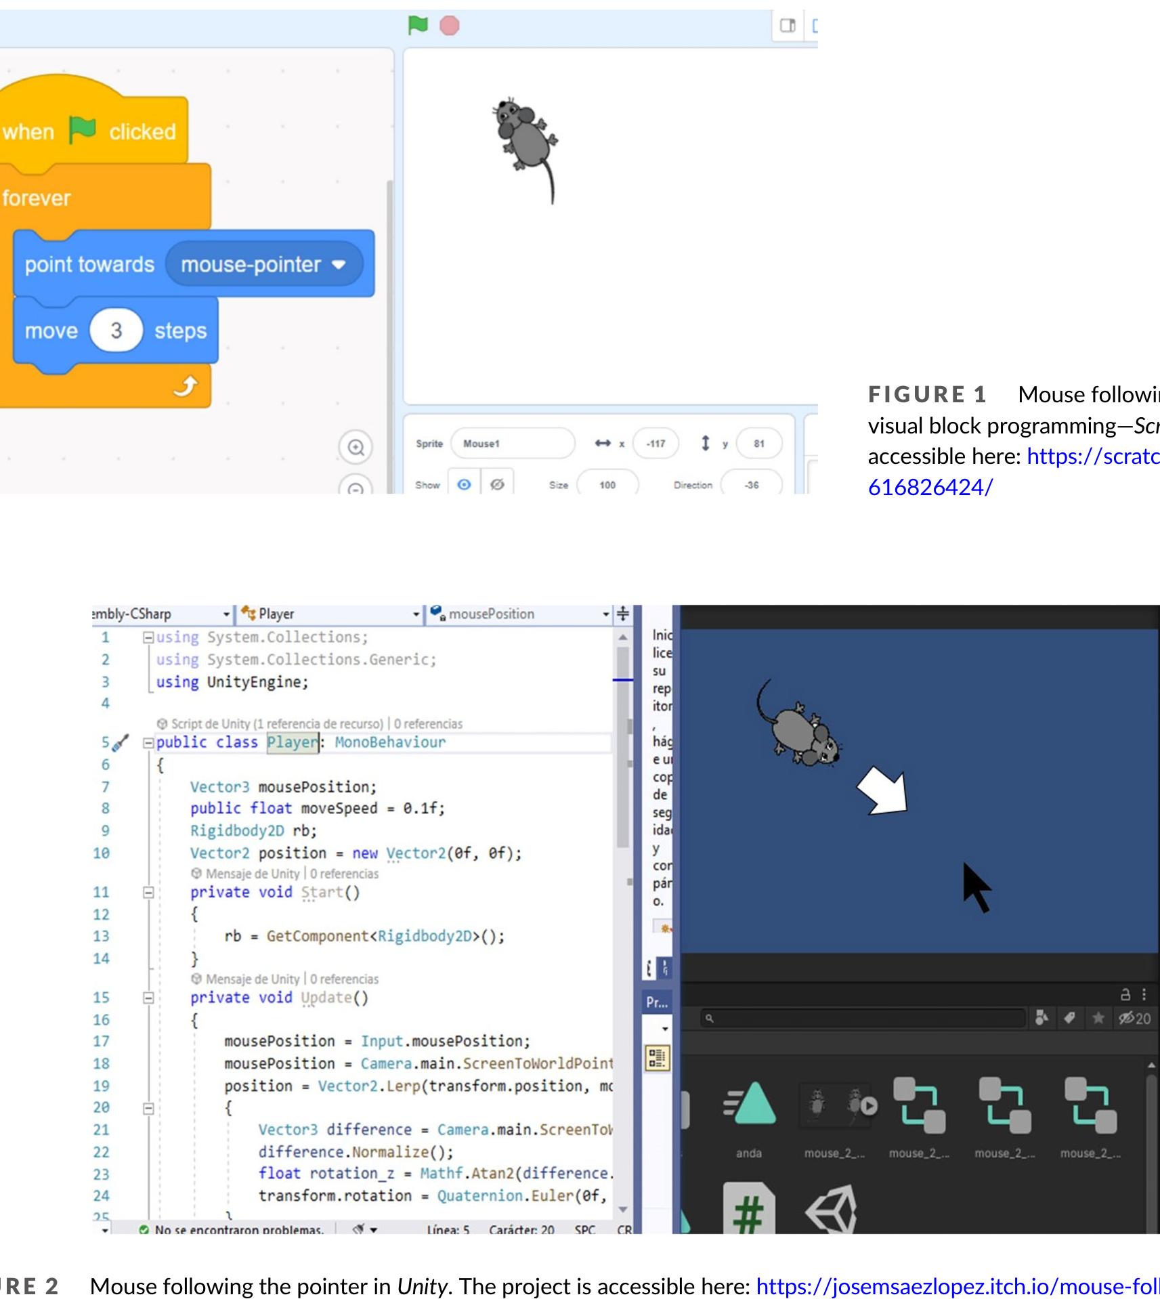The image size is (1160, 1299).
Task: Click the code editor scroll down arrow
Action: point(623,1209)
